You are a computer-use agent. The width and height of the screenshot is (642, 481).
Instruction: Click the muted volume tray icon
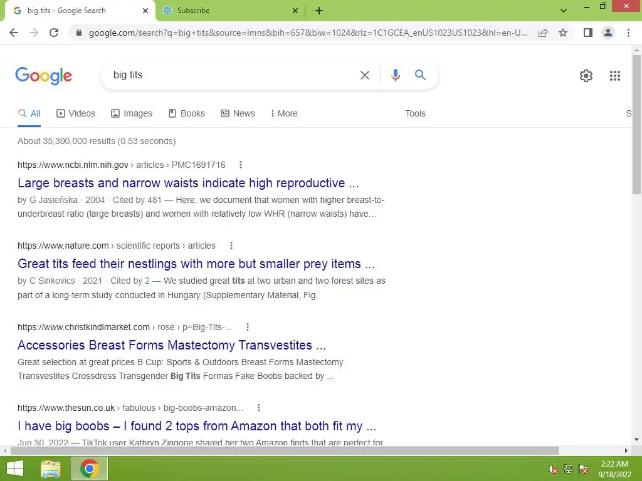point(553,470)
